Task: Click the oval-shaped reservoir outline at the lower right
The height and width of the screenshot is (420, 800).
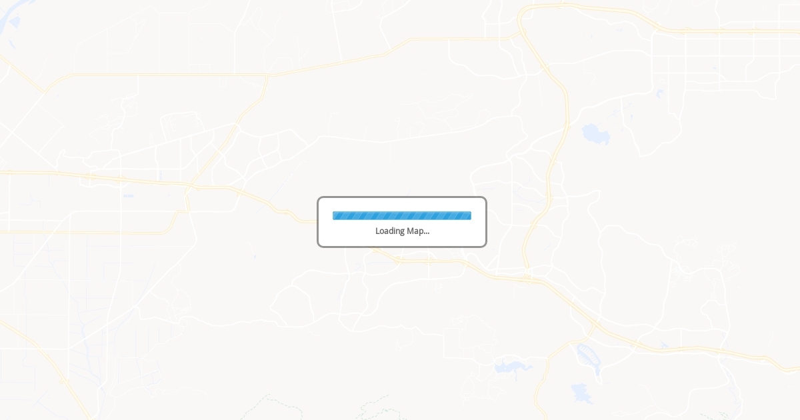Action: coord(588,358)
